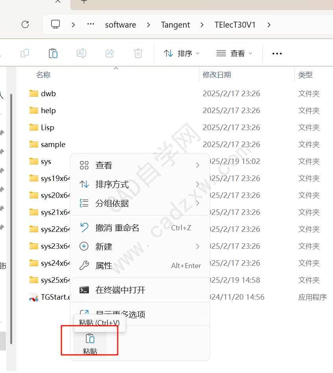This screenshot has width=333, height=373.
Task: Expand the chevron after Tangent in the path
Action: pos(202,25)
